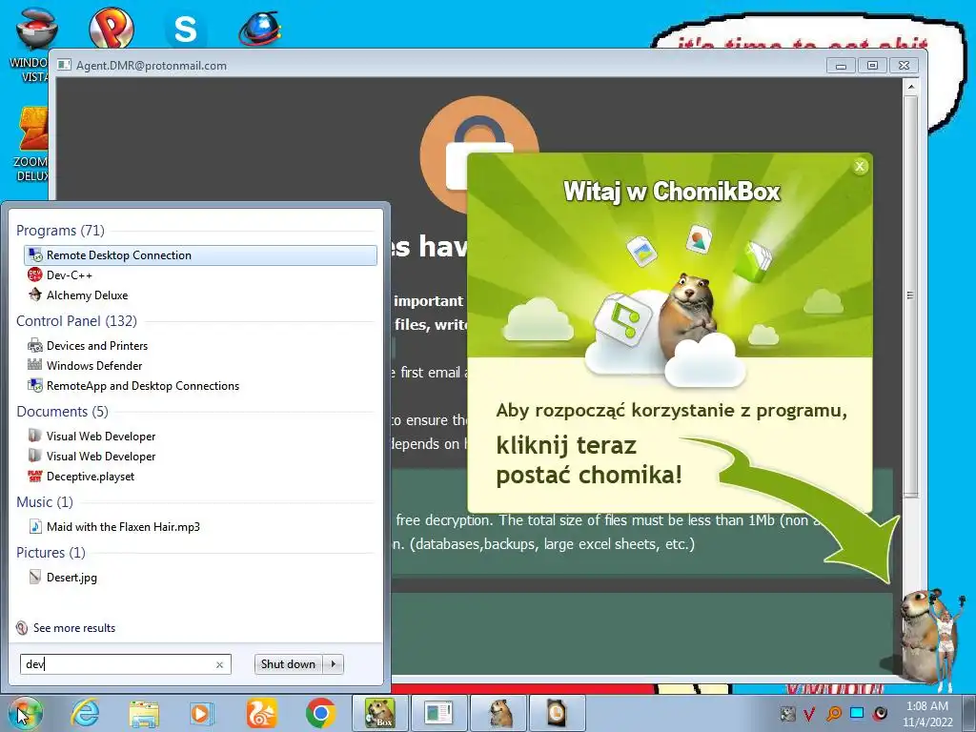976x732 pixels.
Task: Click the Start orb on taskbar
Action: click(x=25, y=713)
